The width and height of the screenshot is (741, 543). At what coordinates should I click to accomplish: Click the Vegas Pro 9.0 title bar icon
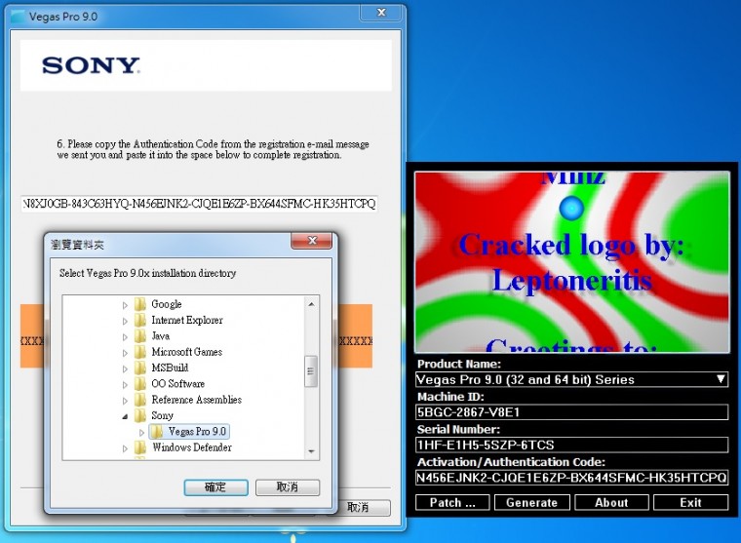(x=18, y=17)
